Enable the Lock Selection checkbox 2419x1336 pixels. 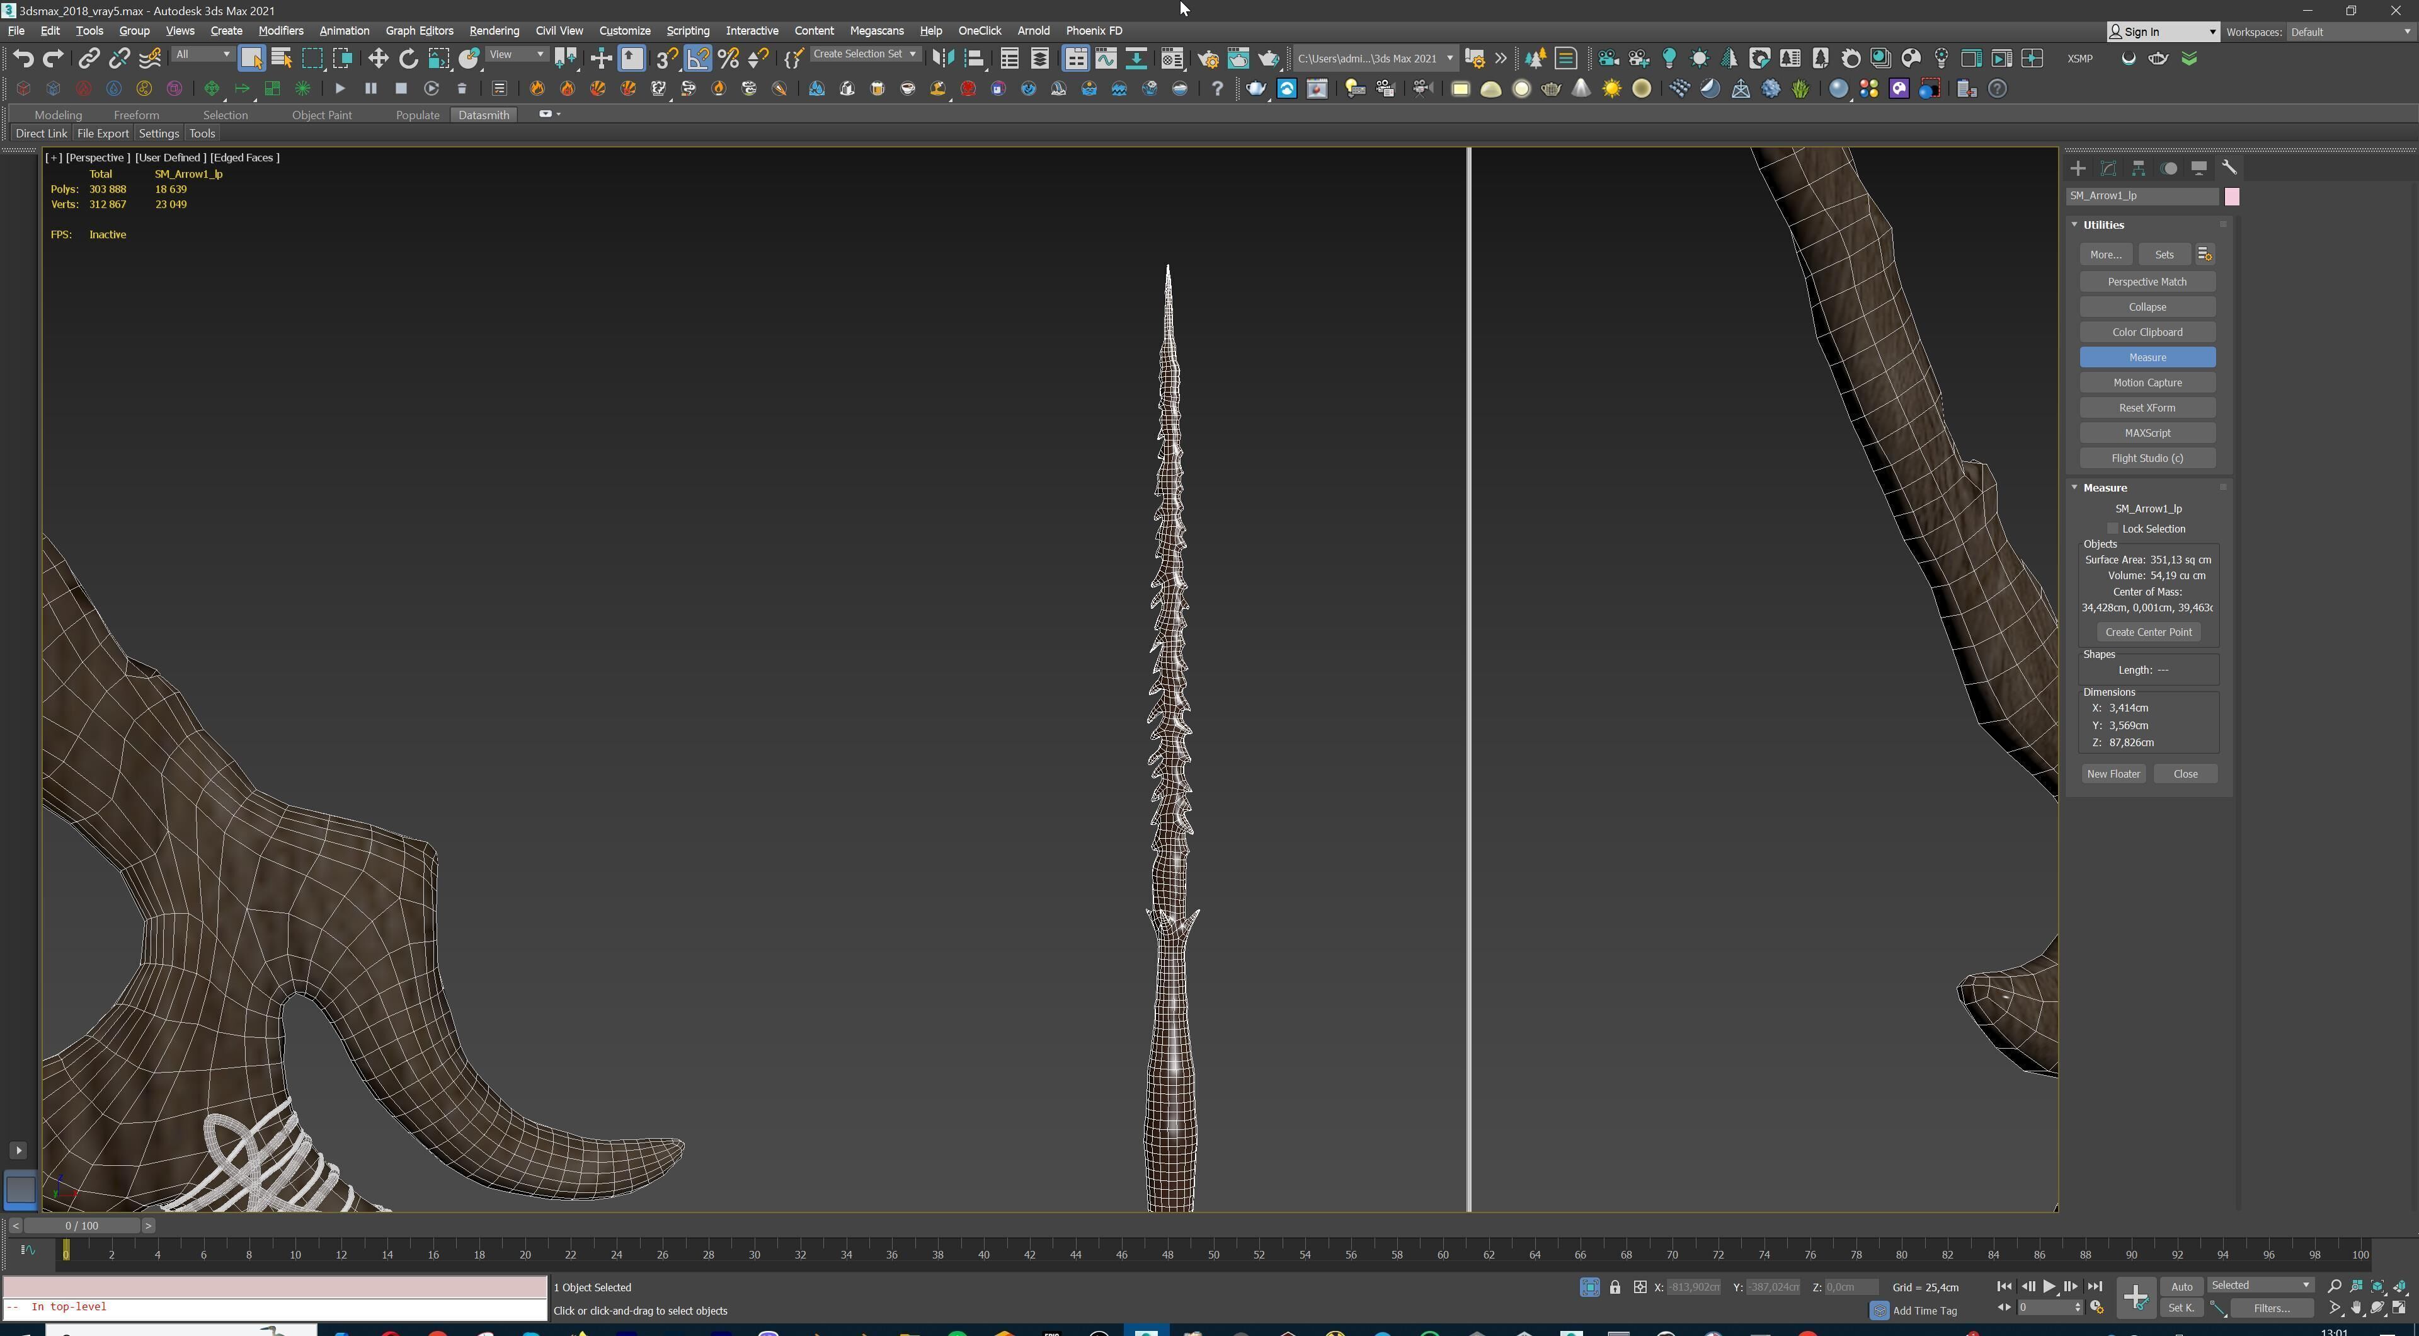(2113, 529)
